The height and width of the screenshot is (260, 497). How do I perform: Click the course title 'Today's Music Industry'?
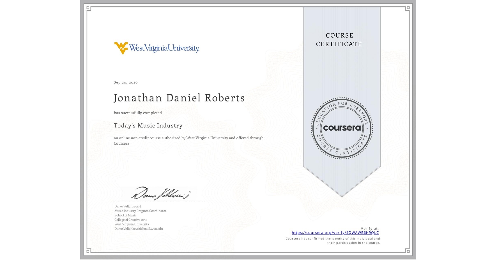(x=148, y=126)
